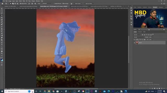Screen dimensions: 167x93
Task: Choose New selection mode button
Action: (10, 4)
